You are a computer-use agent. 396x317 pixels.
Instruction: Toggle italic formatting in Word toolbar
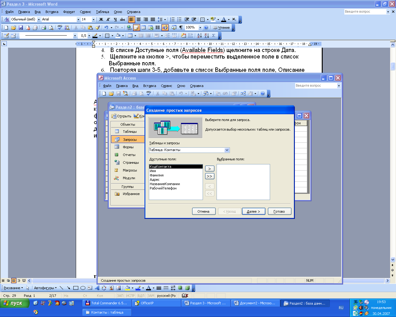108,20
